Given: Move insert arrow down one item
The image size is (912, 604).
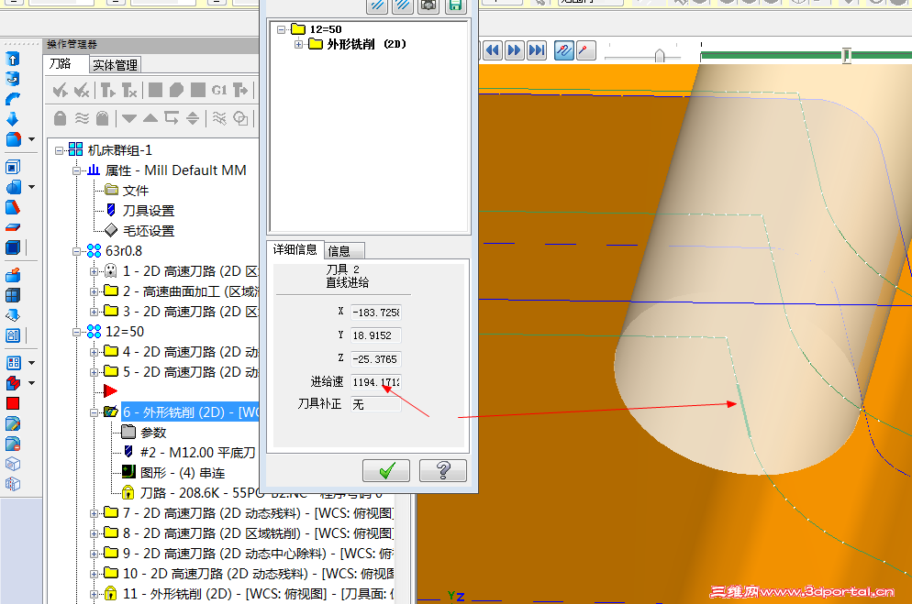Looking at the screenshot, I should tap(129, 118).
